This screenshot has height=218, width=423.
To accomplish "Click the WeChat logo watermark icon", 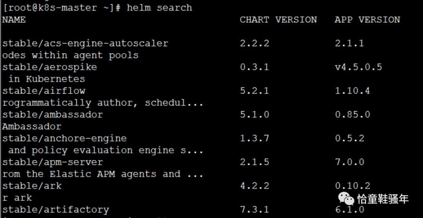I will pos(346,198).
